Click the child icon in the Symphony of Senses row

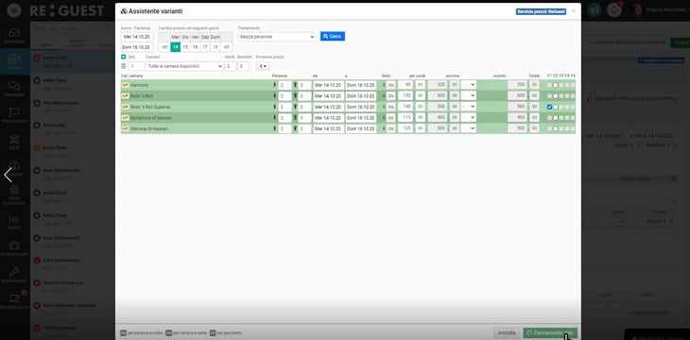click(x=295, y=118)
